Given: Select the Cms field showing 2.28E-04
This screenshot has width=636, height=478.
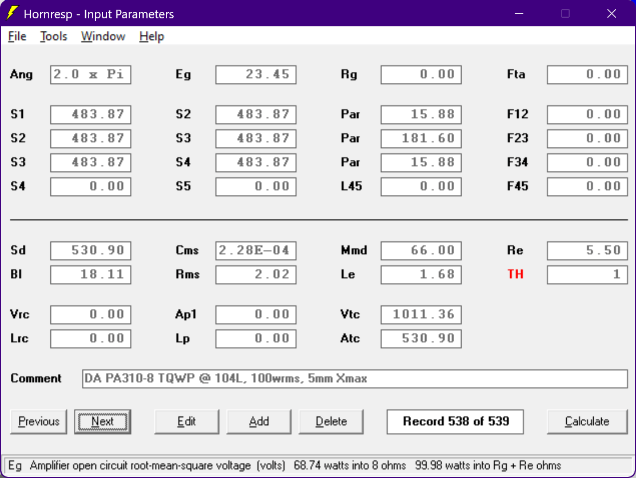Looking at the screenshot, I should (256, 250).
